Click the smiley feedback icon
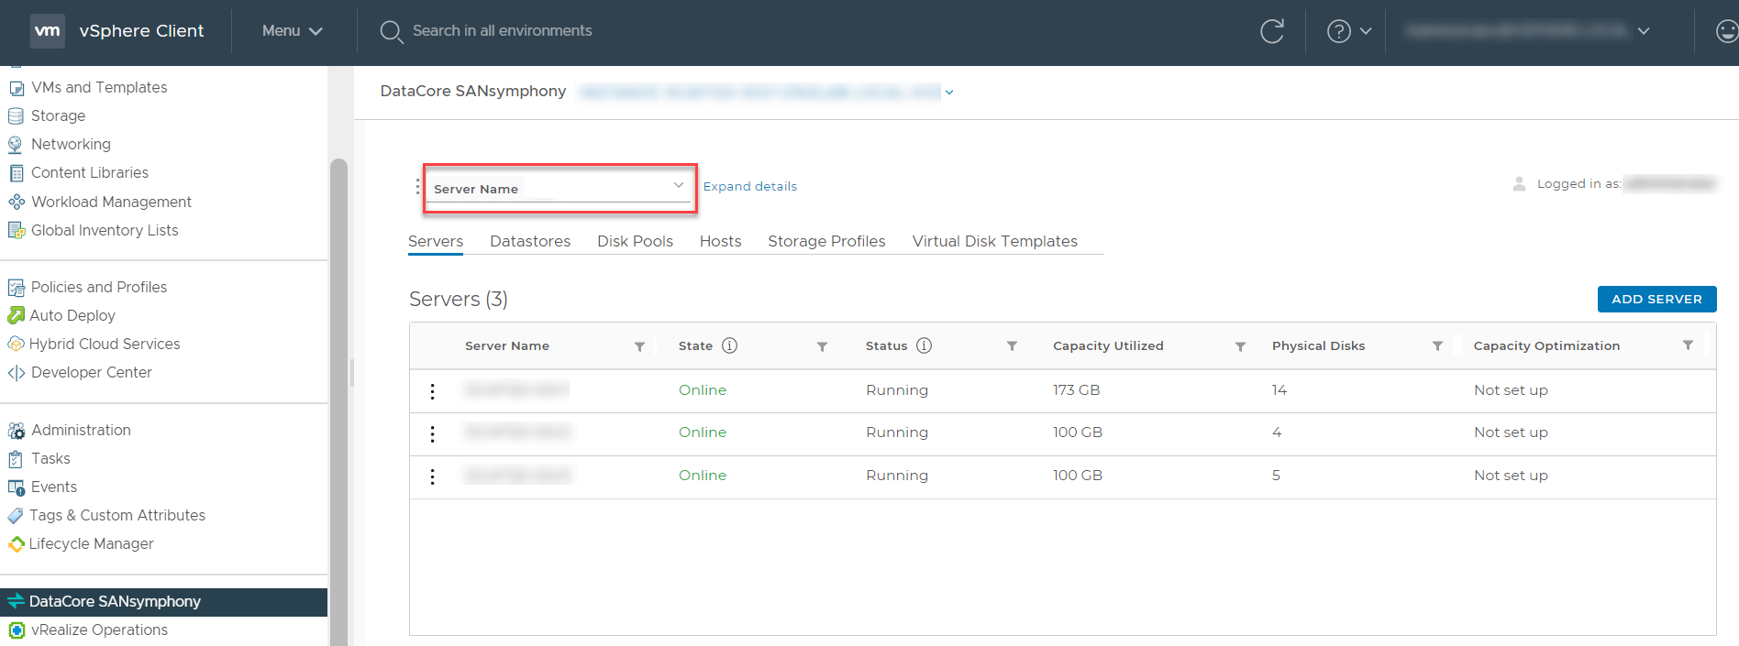This screenshot has height=646, width=1739. tap(1726, 31)
